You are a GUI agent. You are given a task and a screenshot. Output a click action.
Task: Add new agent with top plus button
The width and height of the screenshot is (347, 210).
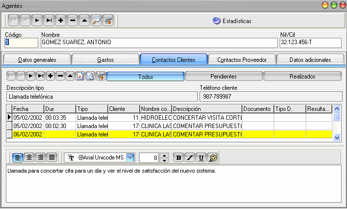tap(60, 21)
